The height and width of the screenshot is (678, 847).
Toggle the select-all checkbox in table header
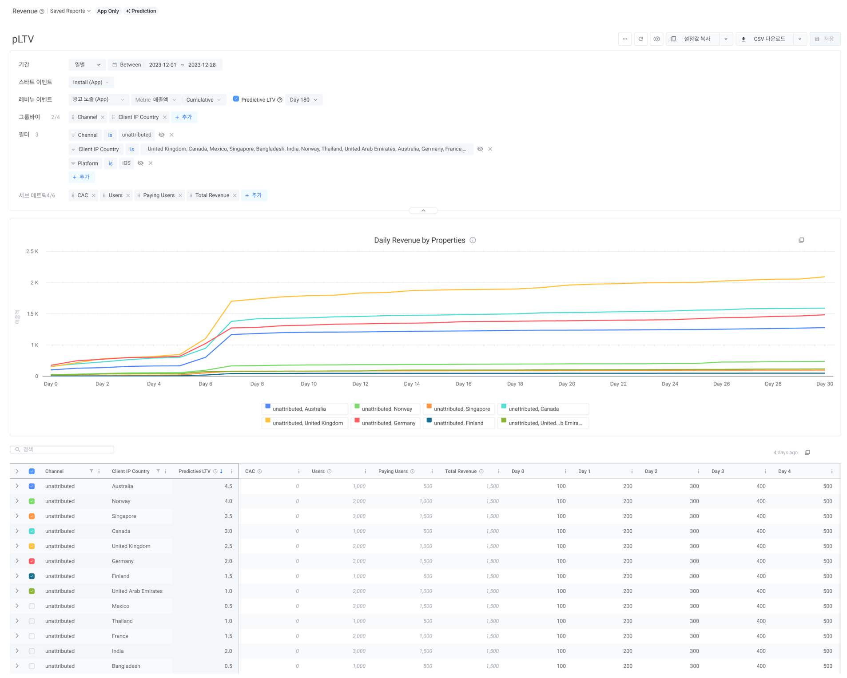pos(32,472)
